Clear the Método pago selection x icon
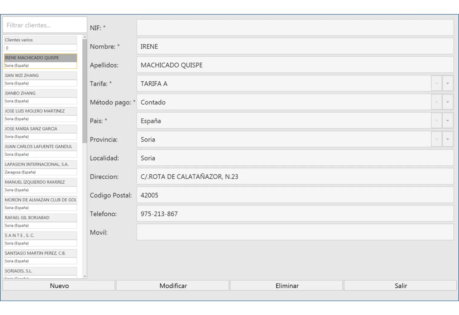Viewport: 459px width, 315px height. click(x=436, y=102)
